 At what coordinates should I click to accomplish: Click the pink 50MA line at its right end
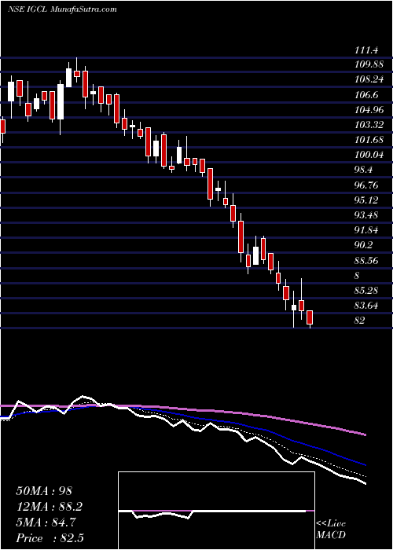[x=364, y=434]
